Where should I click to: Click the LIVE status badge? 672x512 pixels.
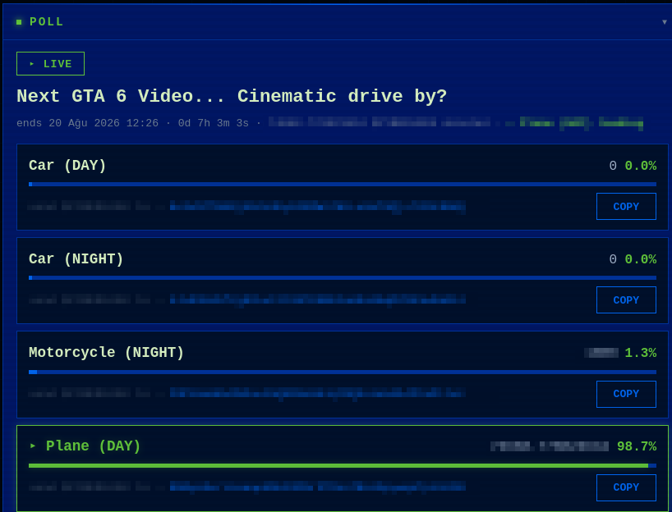click(x=51, y=64)
